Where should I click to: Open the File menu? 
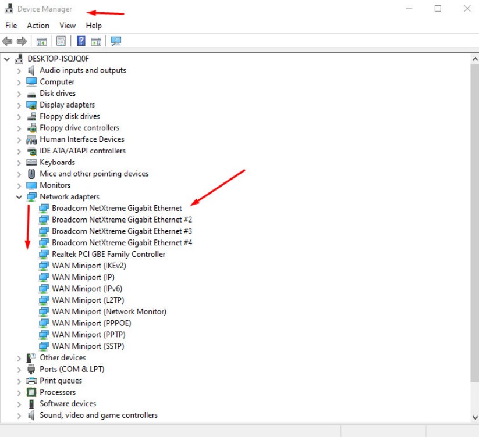(11, 26)
